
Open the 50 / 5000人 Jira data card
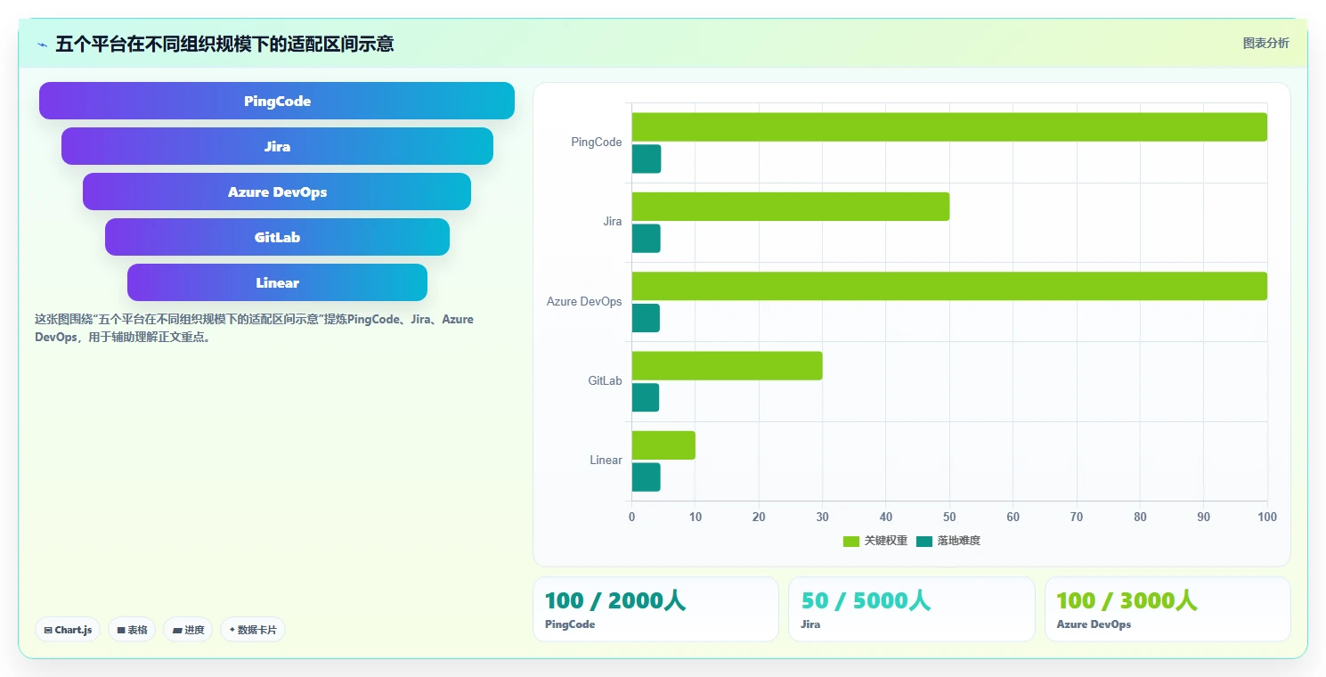point(911,609)
